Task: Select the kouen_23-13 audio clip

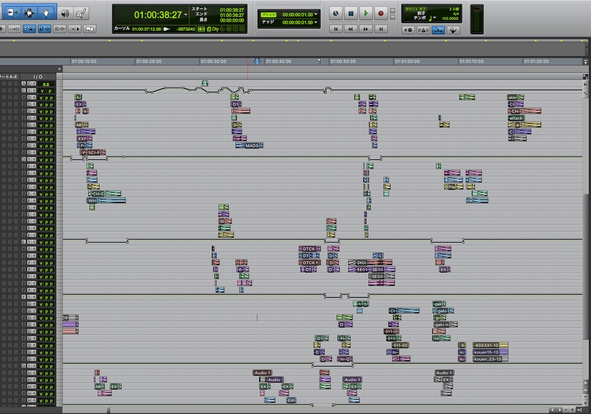Action: (x=490, y=359)
